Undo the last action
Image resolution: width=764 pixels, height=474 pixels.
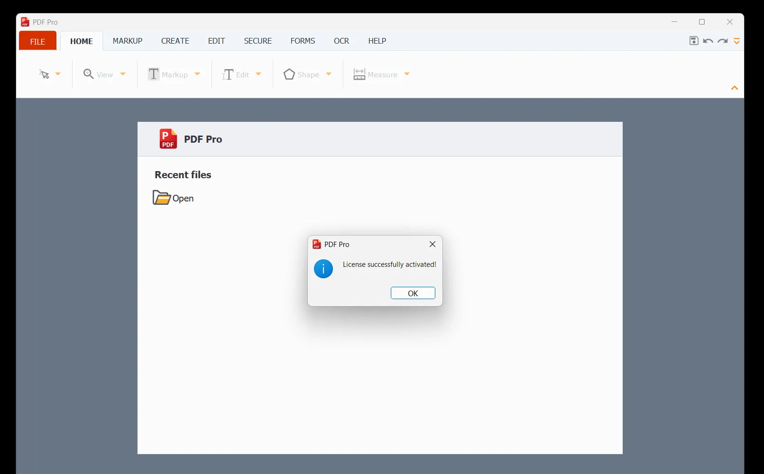point(708,41)
